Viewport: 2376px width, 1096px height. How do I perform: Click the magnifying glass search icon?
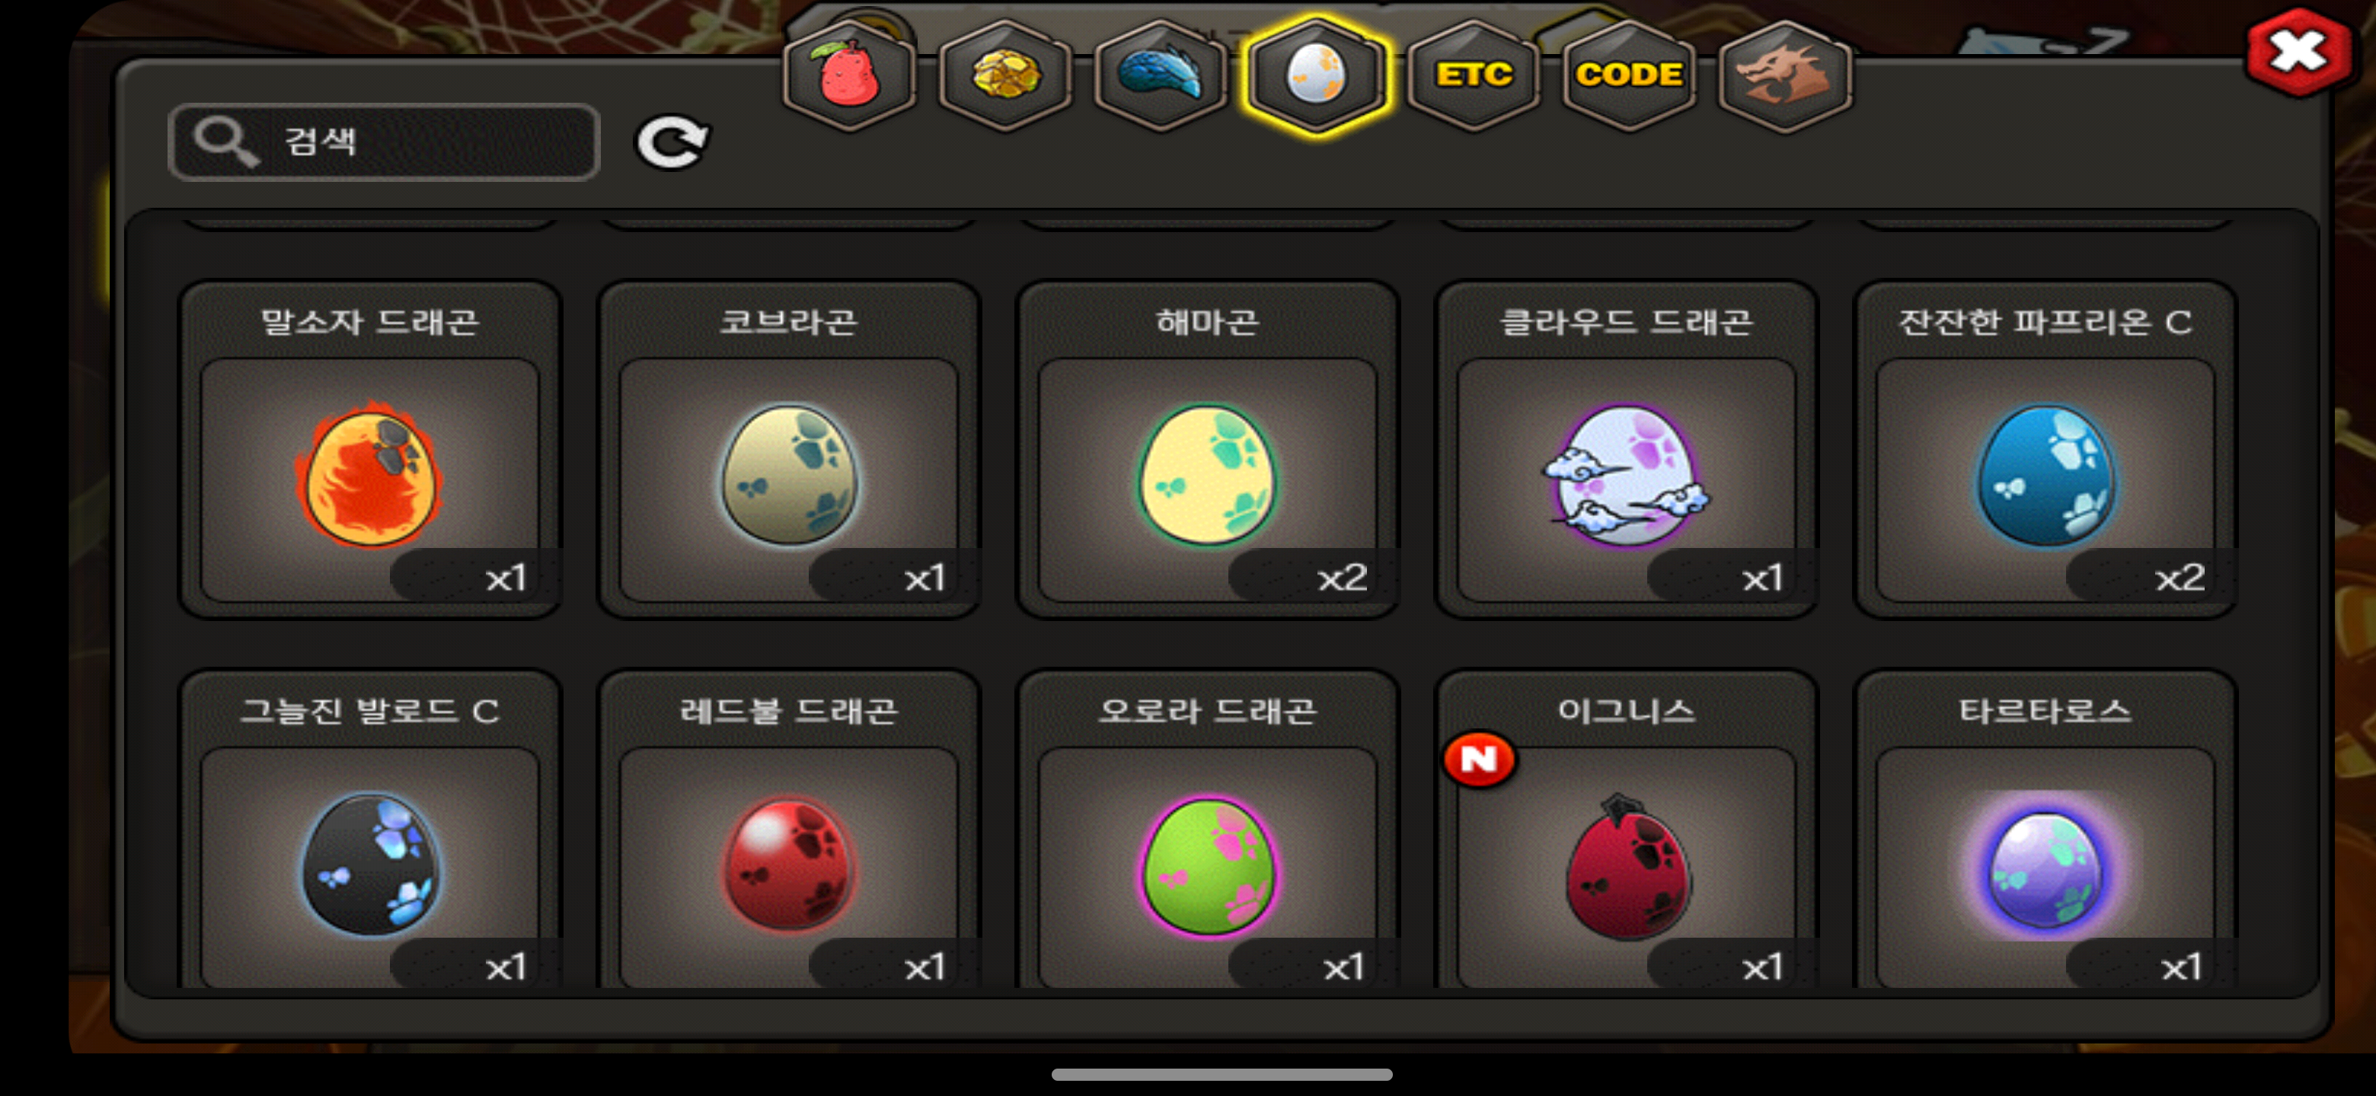point(224,142)
